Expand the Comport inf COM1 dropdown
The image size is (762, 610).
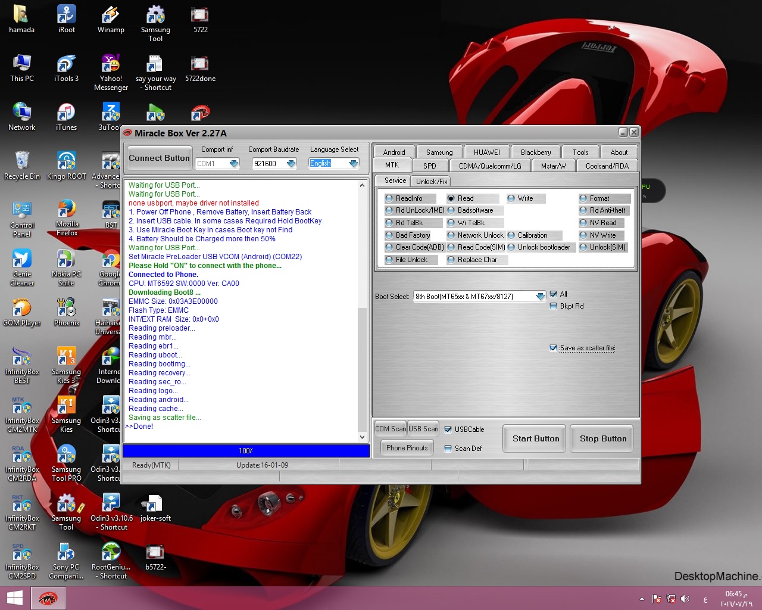pos(234,164)
